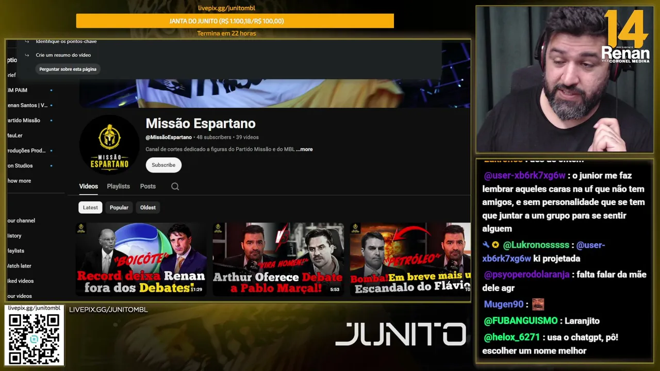660x371 pixels.
Task: Click the @MissãoEspartano channel handle
Action: [169, 138]
